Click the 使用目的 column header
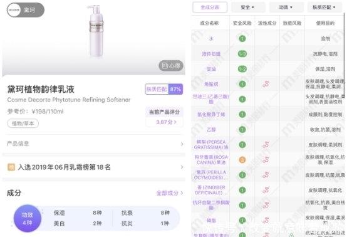The image size is (347, 237). [x=325, y=23]
